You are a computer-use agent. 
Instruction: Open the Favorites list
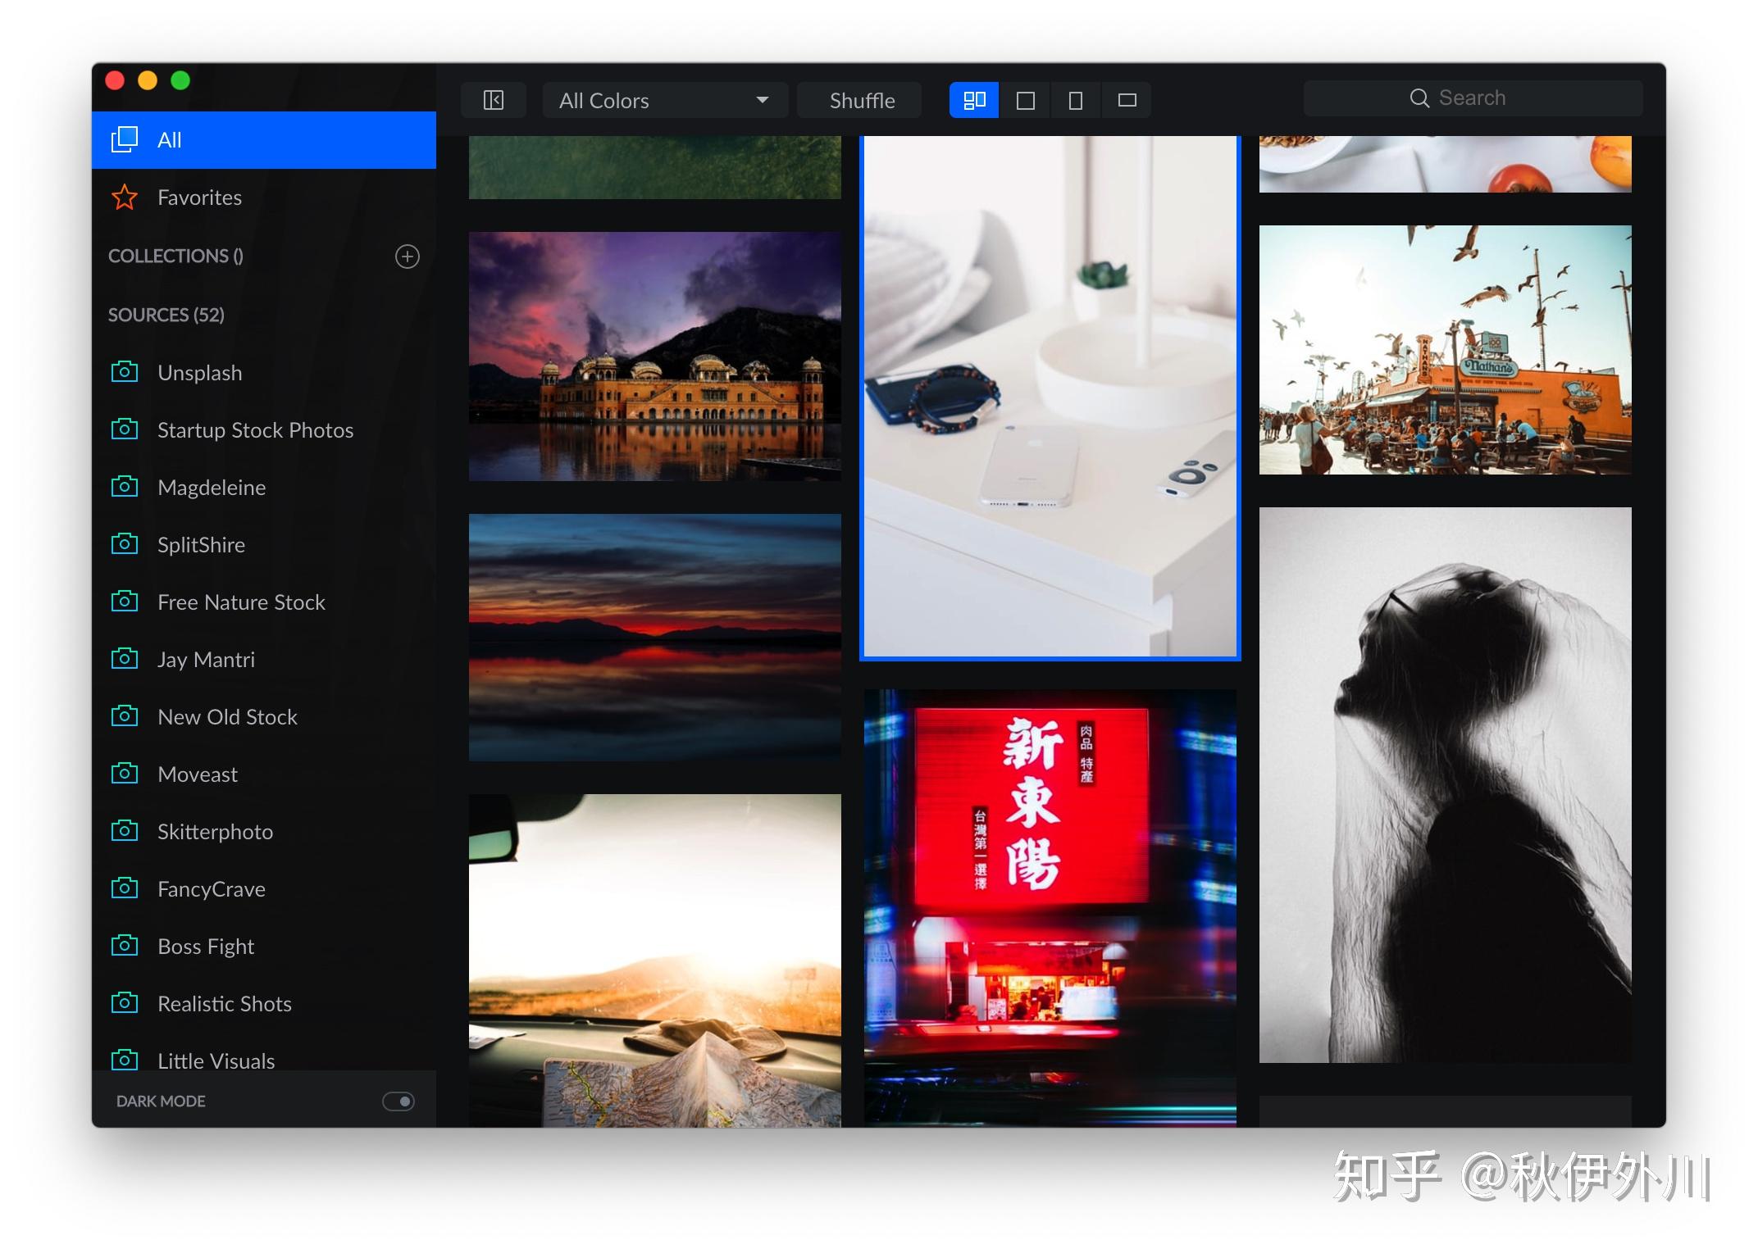pyautogui.click(x=264, y=198)
